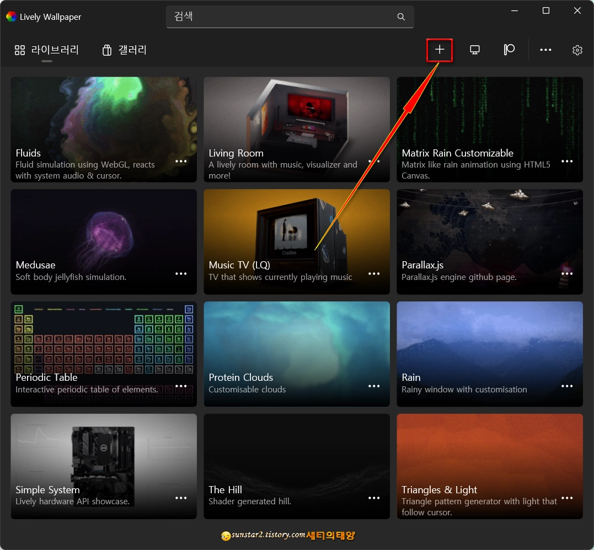Open Protein Clouds more options

(374, 386)
